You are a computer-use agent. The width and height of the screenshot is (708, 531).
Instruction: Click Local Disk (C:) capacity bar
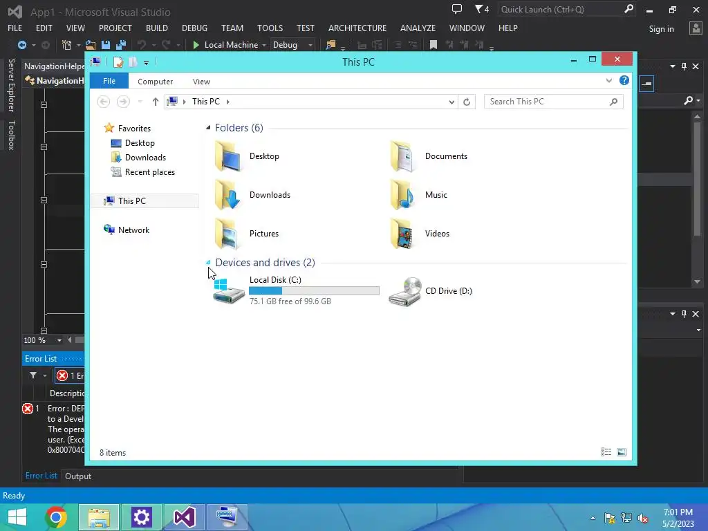(314, 291)
